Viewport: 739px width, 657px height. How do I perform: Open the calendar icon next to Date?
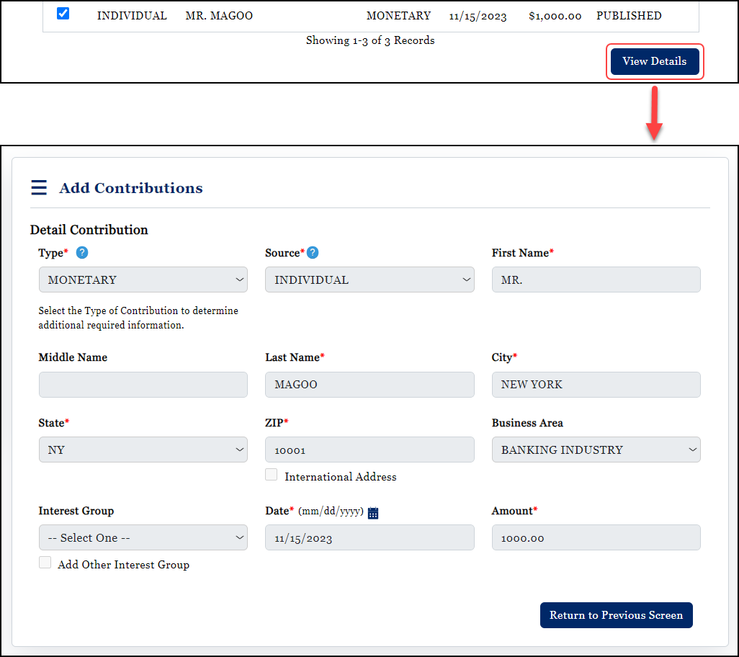point(373,512)
